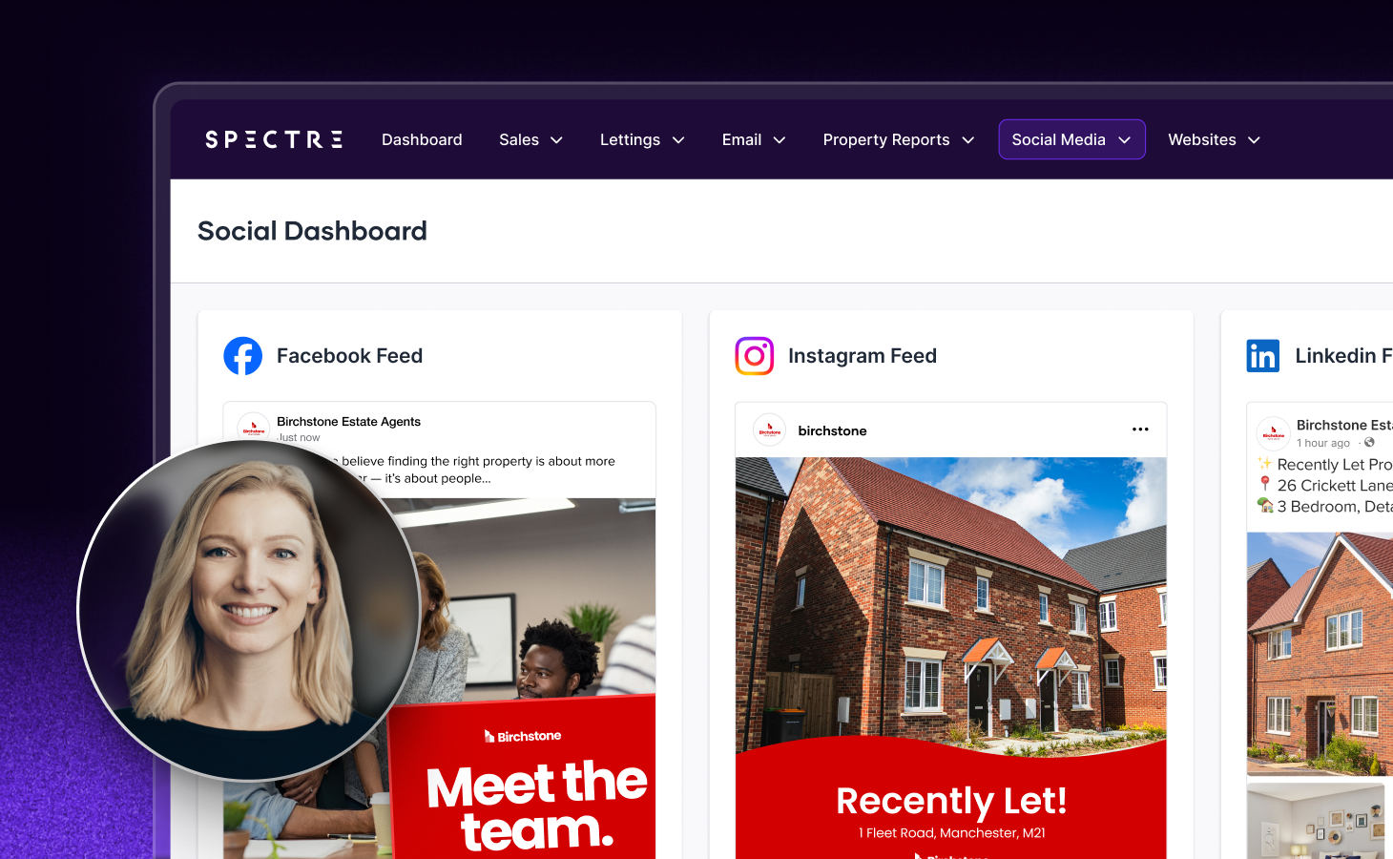The height and width of the screenshot is (859, 1393).
Task: Click the globe visibility icon on LinkedIn post
Action: point(1369,443)
